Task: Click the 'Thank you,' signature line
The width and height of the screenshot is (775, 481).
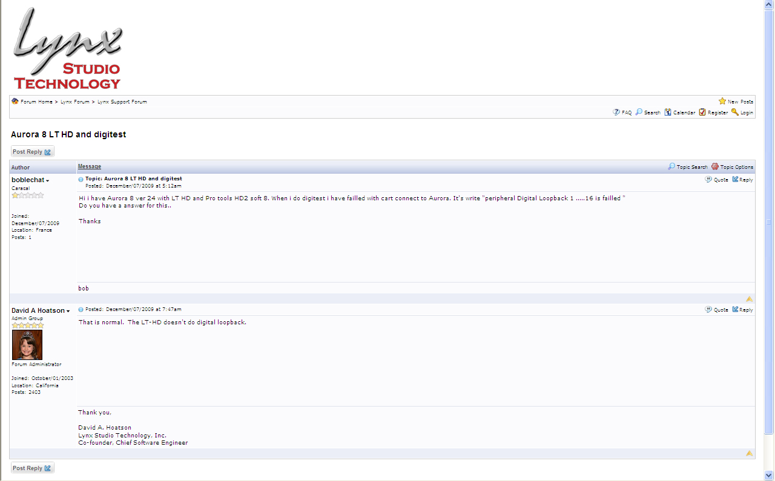Action: (95, 413)
